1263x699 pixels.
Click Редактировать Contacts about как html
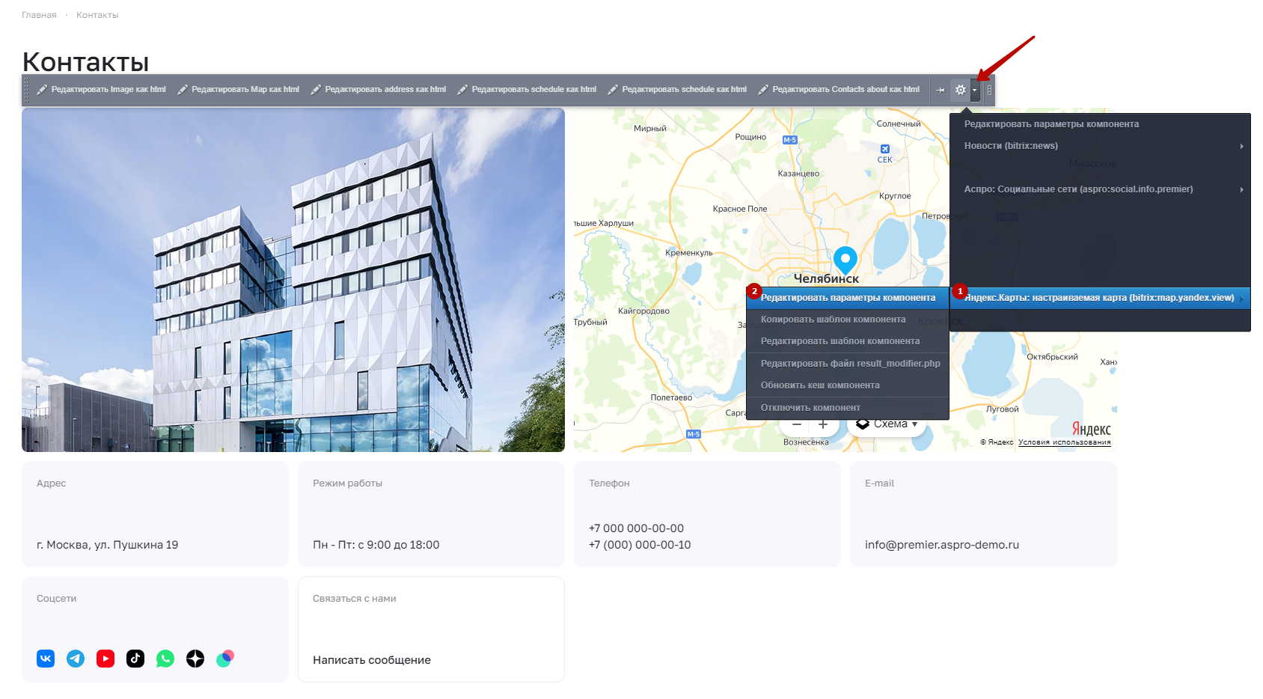pyautogui.click(x=839, y=90)
